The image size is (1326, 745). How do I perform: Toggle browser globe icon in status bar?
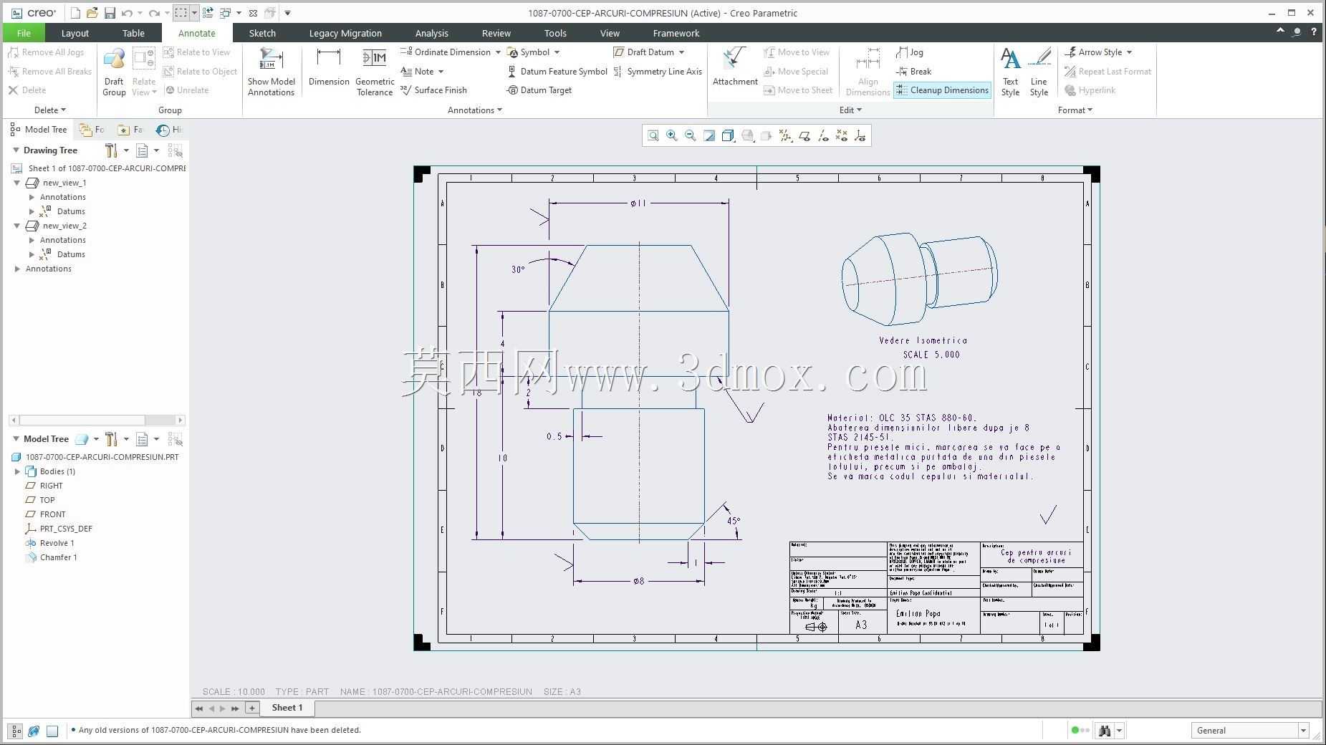pyautogui.click(x=34, y=731)
